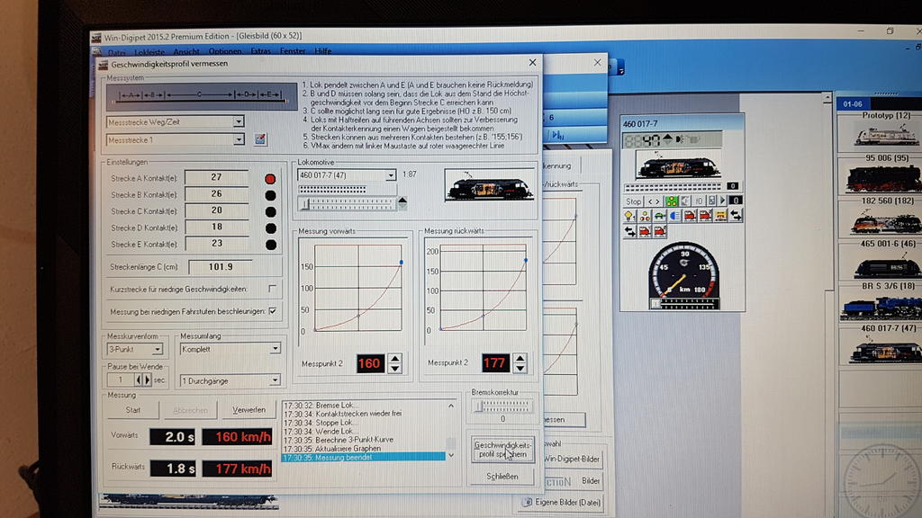Toggle the blue headlight function icon

pyautogui.click(x=675, y=216)
